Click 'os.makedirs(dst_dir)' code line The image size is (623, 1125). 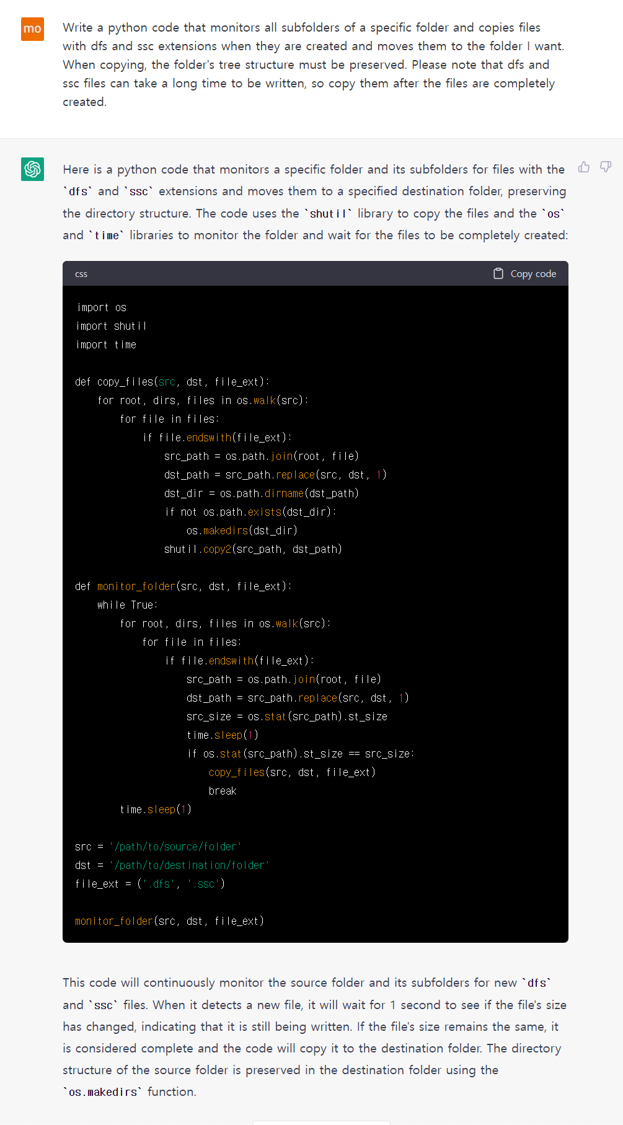[242, 531]
